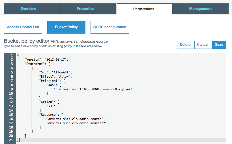Screen dimensions: 232x144
Task: Select the Bucket Policy button
Action: click(66, 27)
